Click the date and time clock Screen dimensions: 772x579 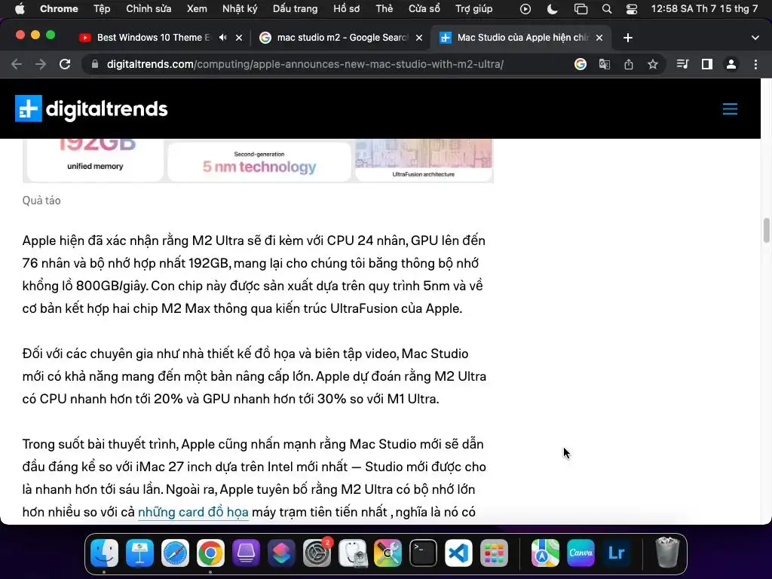pyautogui.click(x=705, y=9)
